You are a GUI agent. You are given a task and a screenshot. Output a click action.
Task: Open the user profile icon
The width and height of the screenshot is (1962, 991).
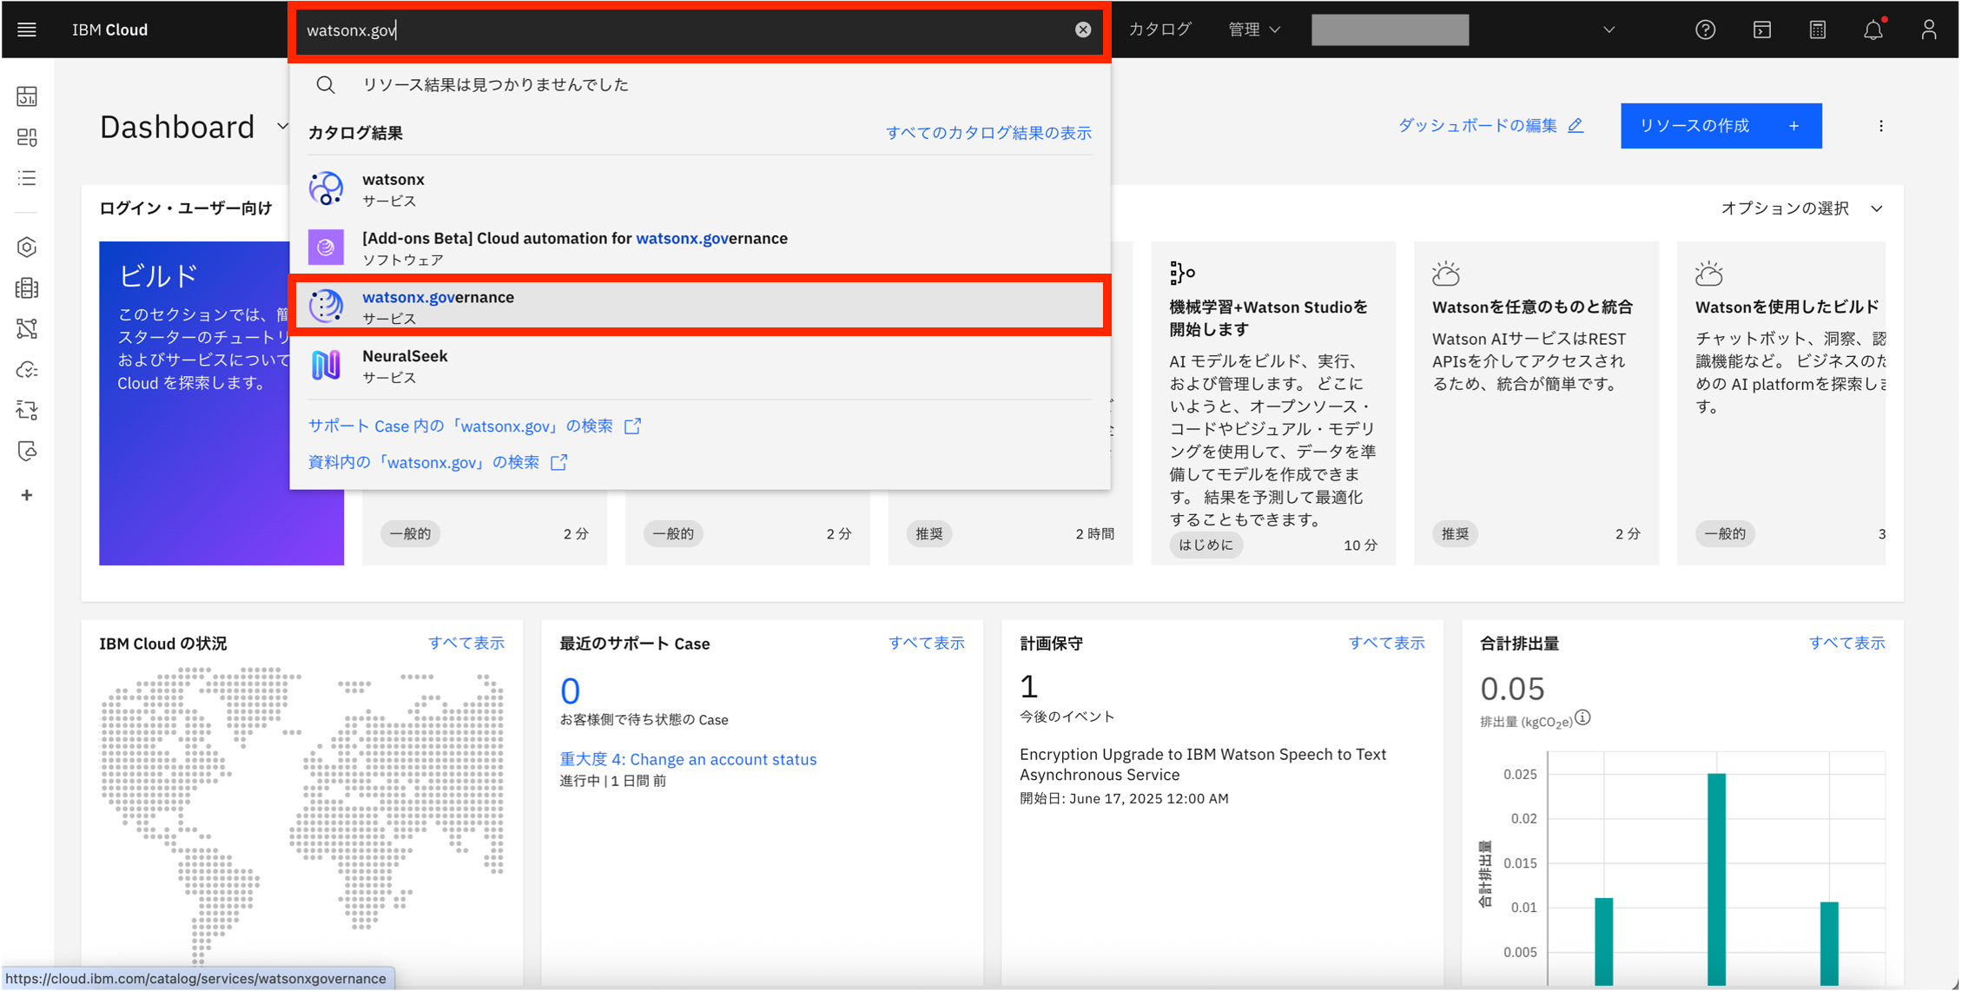pyautogui.click(x=1929, y=30)
